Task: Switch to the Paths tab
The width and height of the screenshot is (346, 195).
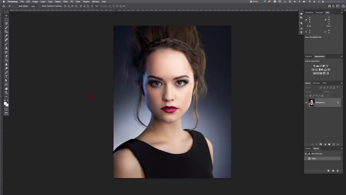Action: (324, 83)
